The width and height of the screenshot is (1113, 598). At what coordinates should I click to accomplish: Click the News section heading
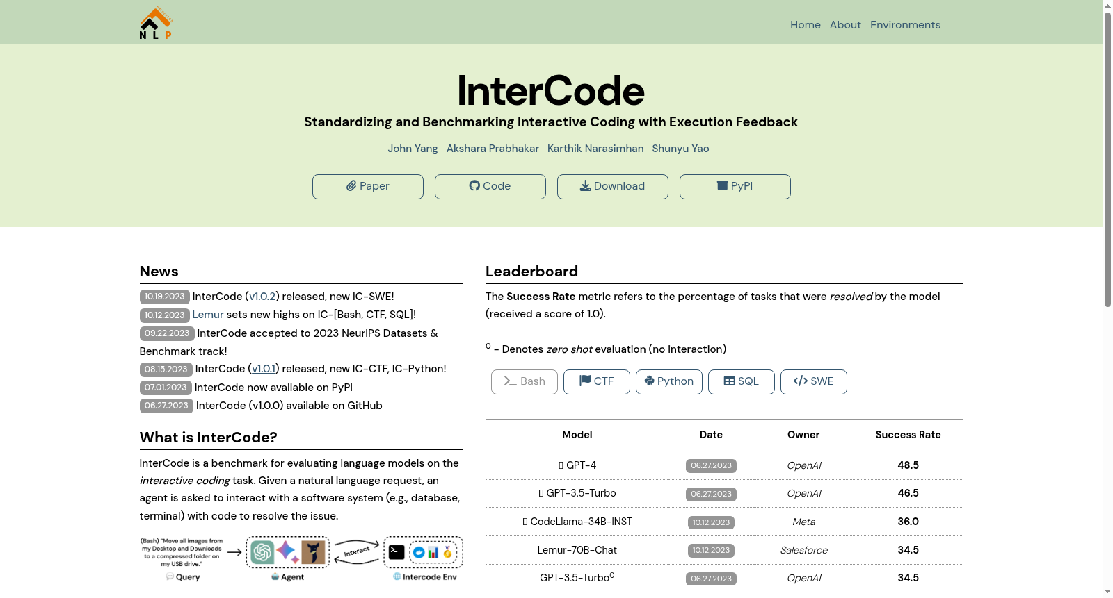click(159, 272)
